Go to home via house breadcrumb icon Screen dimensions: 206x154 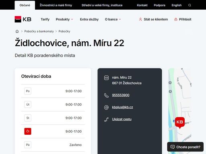(x=17, y=31)
